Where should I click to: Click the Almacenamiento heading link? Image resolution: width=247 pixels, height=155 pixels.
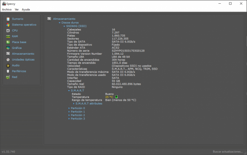pos(64,19)
